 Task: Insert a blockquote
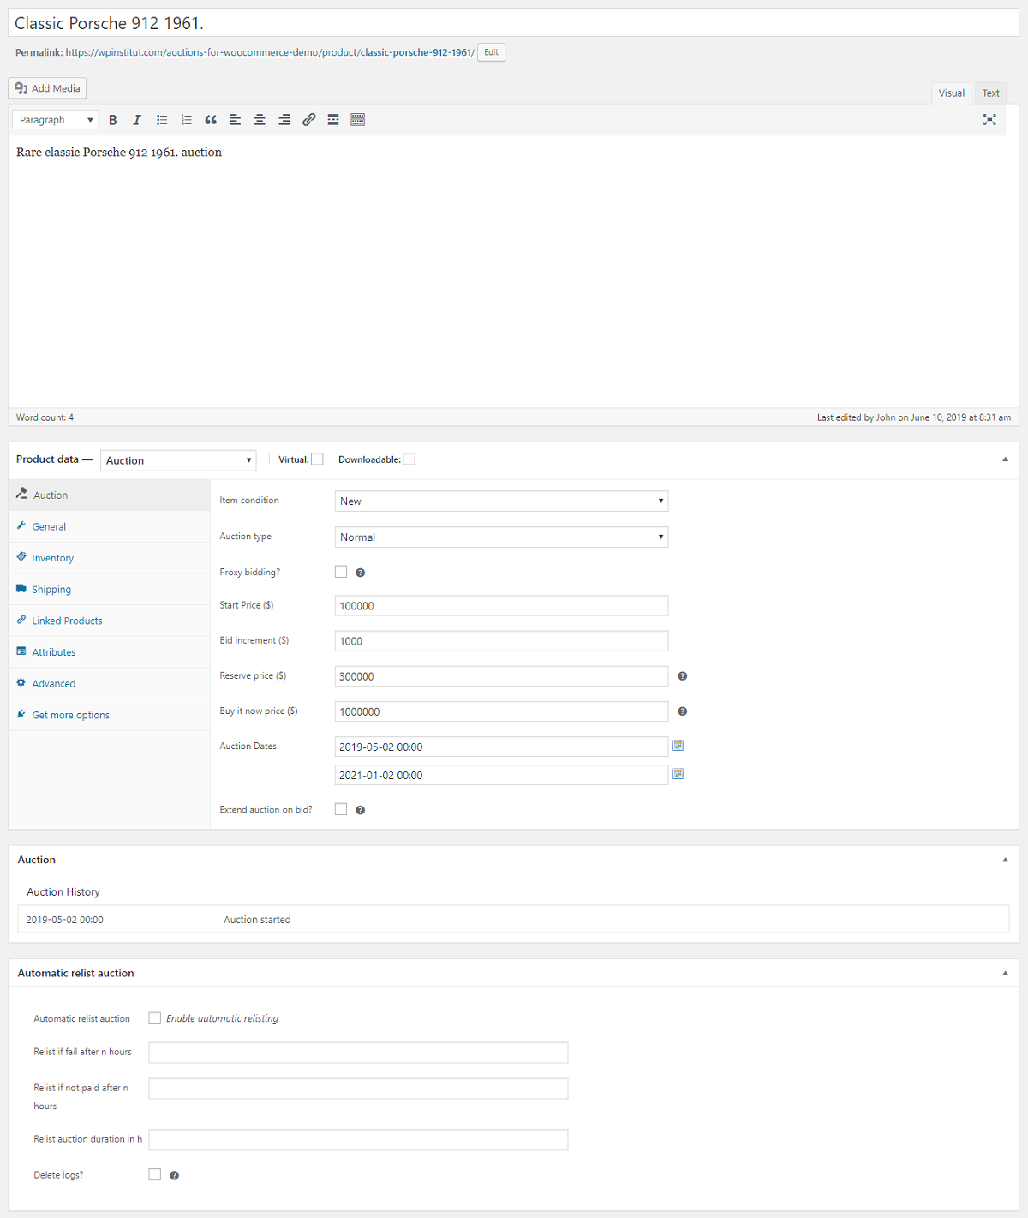click(211, 119)
